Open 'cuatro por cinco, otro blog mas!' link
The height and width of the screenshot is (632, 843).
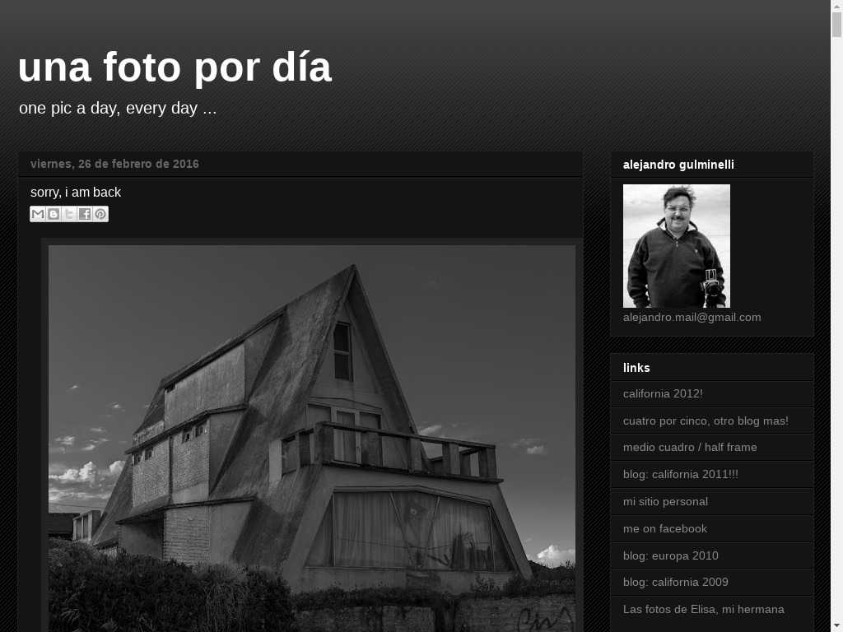pyautogui.click(x=706, y=421)
